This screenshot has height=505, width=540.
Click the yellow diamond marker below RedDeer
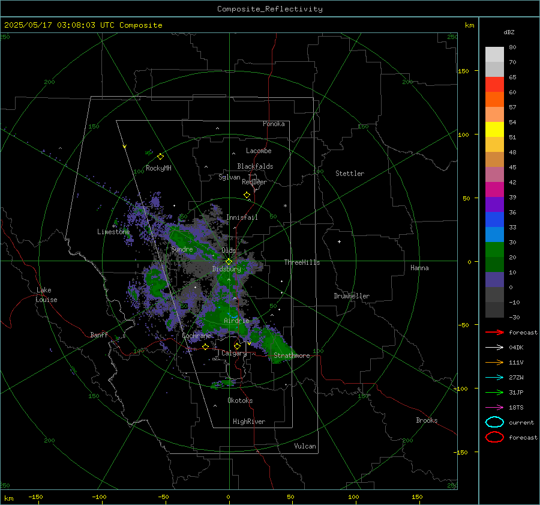247,195
